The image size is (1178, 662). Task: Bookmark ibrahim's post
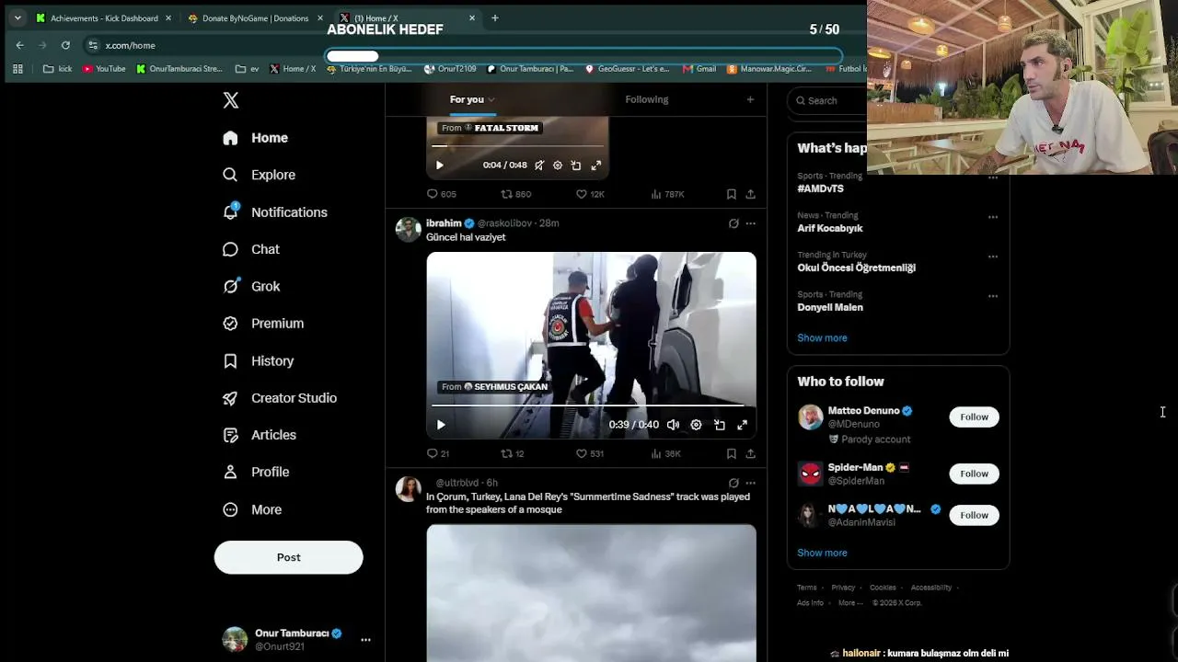(x=732, y=453)
